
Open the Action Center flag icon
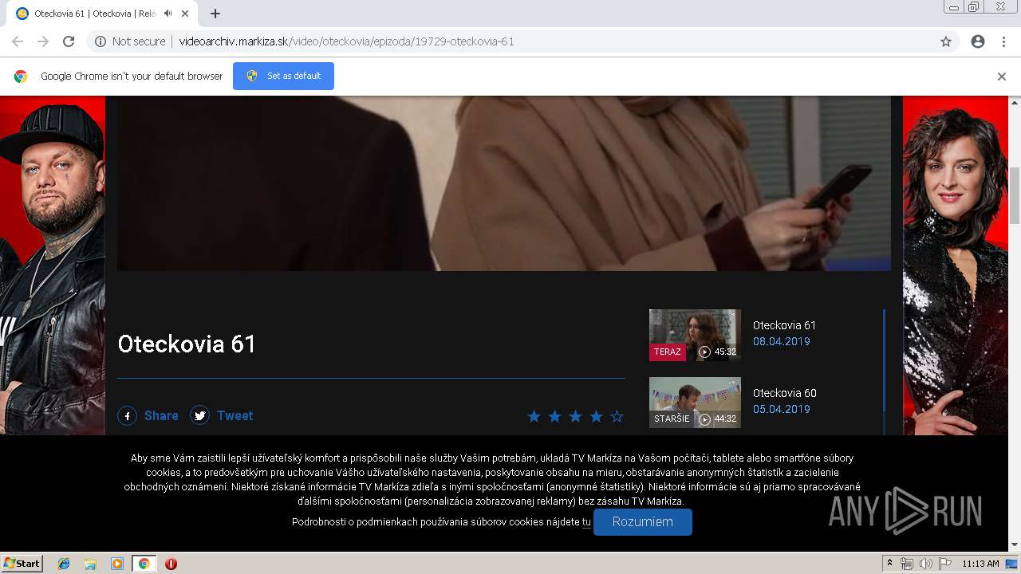(945, 564)
